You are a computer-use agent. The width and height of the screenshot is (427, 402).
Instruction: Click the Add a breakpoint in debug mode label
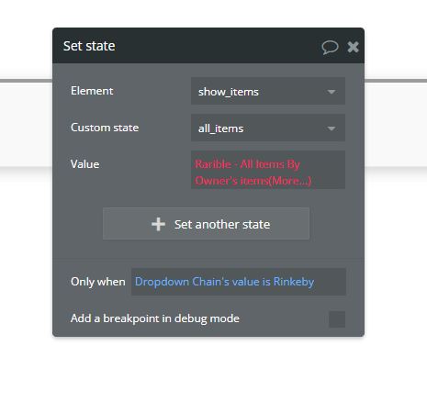point(155,318)
